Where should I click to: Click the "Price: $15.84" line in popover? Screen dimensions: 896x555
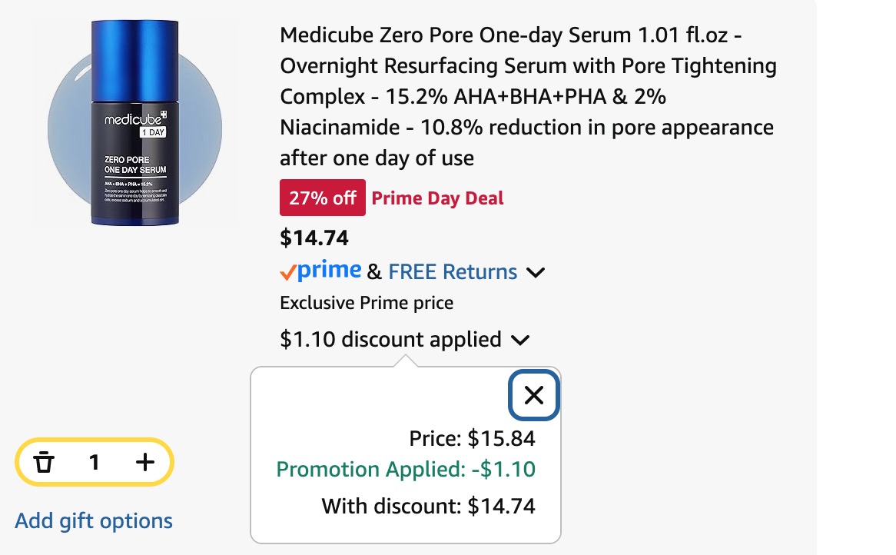[x=472, y=439]
